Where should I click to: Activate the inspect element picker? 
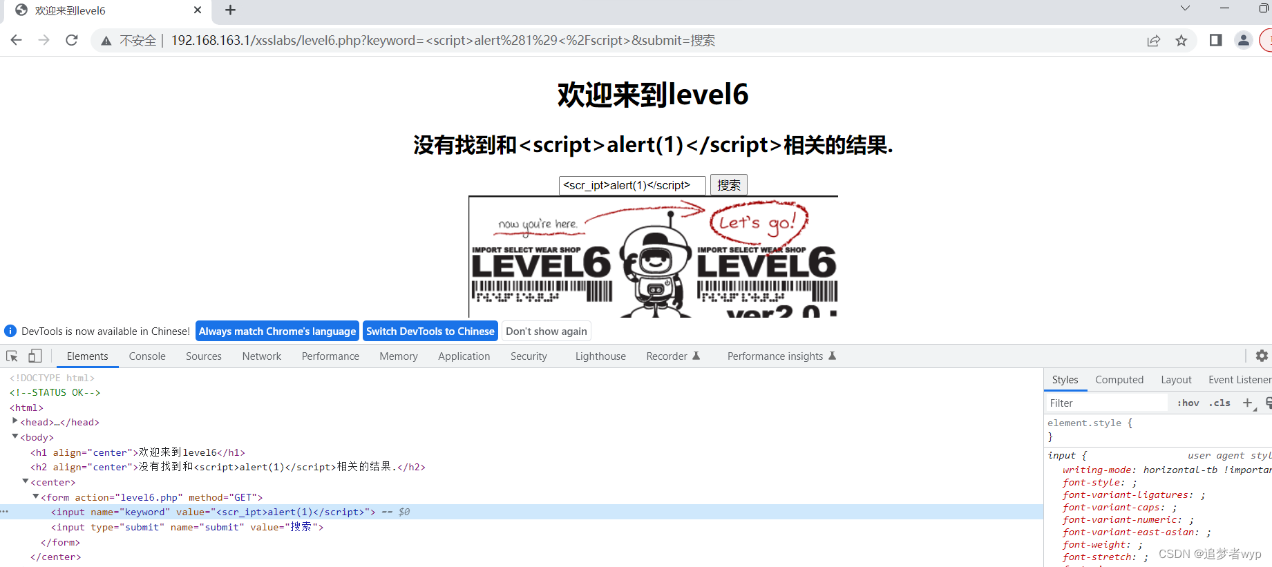pyautogui.click(x=12, y=356)
